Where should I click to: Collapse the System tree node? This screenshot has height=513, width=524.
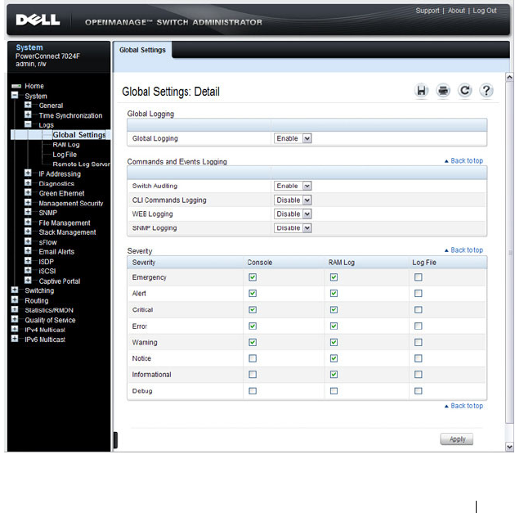coord(15,95)
